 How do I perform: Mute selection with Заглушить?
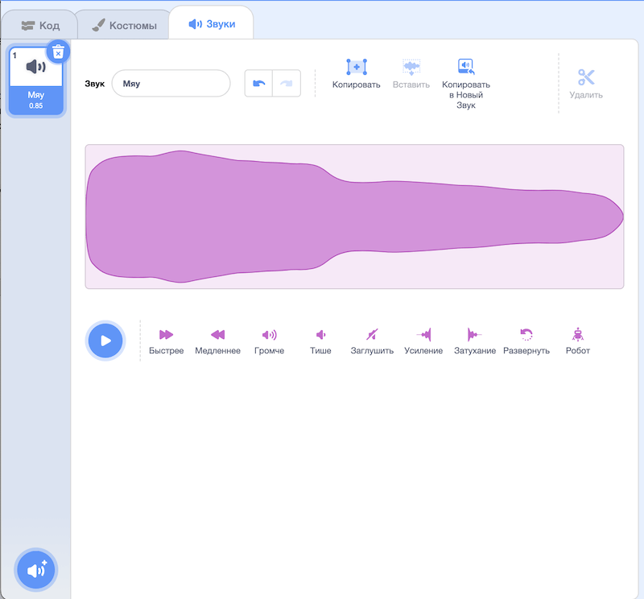(x=372, y=335)
